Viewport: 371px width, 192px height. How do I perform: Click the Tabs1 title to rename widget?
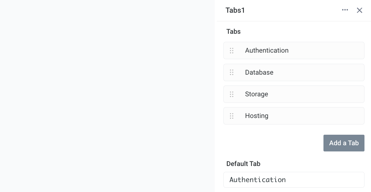[235, 10]
